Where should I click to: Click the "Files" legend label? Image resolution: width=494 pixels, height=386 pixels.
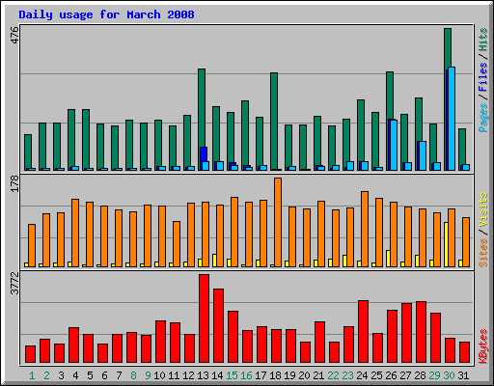coord(482,77)
